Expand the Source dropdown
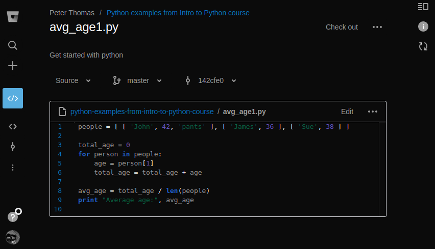This screenshot has width=435, height=249. coord(73,80)
